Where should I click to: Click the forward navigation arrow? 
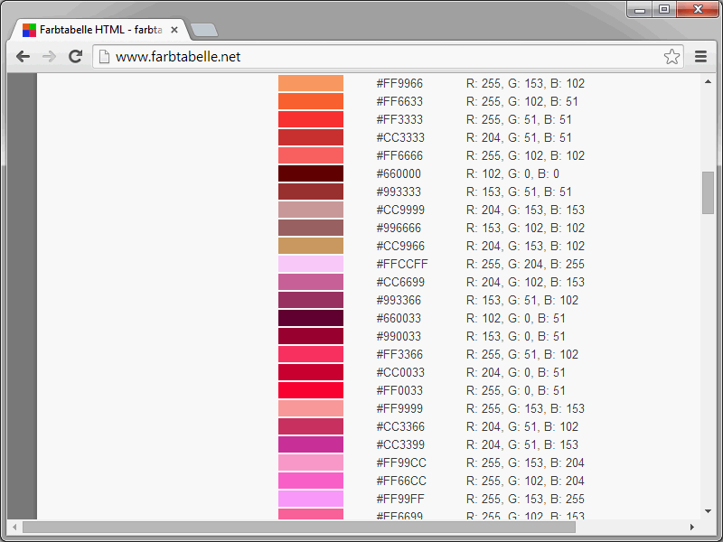pos(49,57)
